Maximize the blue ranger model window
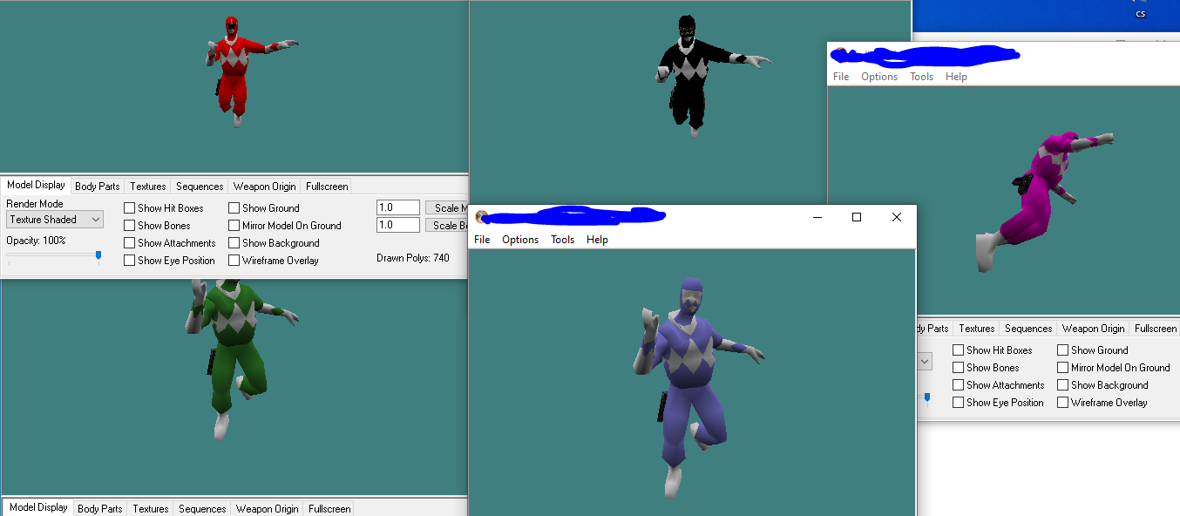 857,217
